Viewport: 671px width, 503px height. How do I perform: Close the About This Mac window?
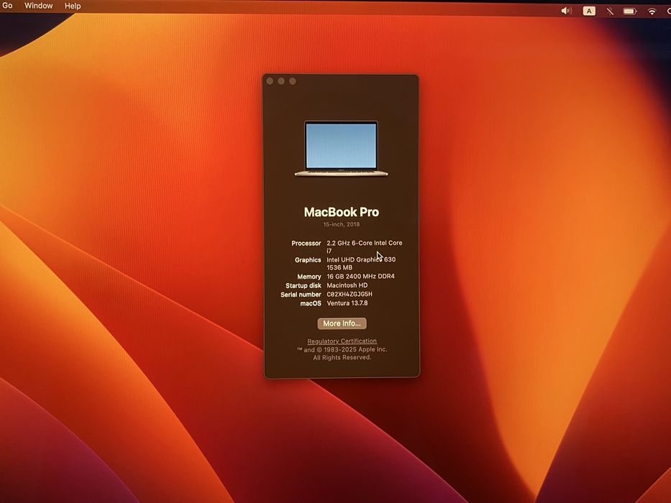pyautogui.click(x=270, y=81)
